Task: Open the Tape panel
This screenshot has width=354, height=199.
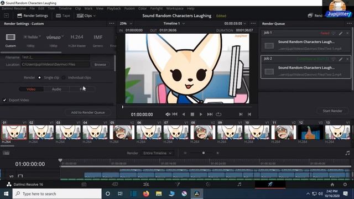Action: [x=63, y=15]
